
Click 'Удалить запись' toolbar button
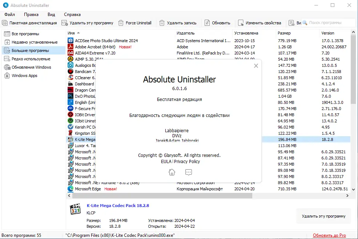[x=178, y=23]
